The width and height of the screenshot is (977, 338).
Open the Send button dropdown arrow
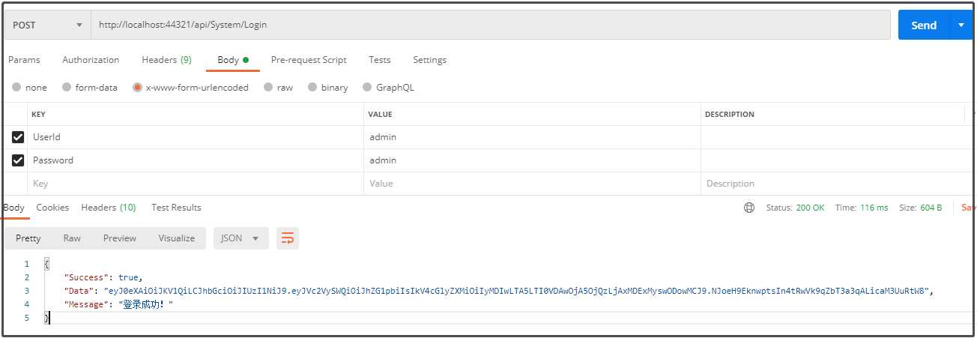point(961,25)
